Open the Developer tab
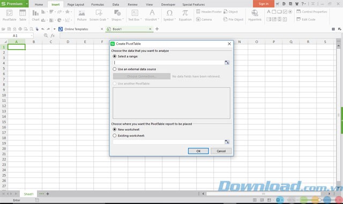This screenshot has width=343, height=204. 168,4
